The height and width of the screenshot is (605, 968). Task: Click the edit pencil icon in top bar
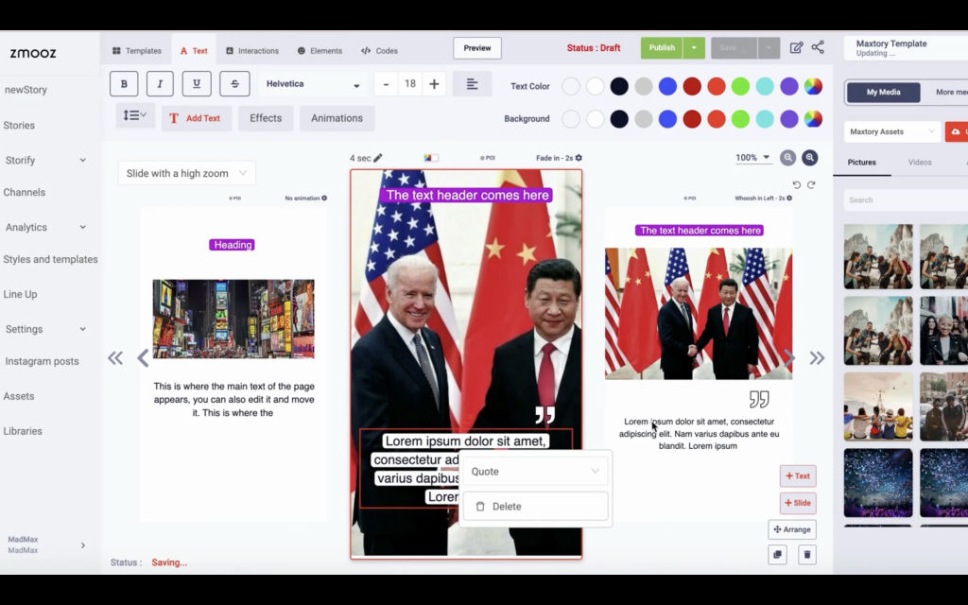[x=796, y=47]
